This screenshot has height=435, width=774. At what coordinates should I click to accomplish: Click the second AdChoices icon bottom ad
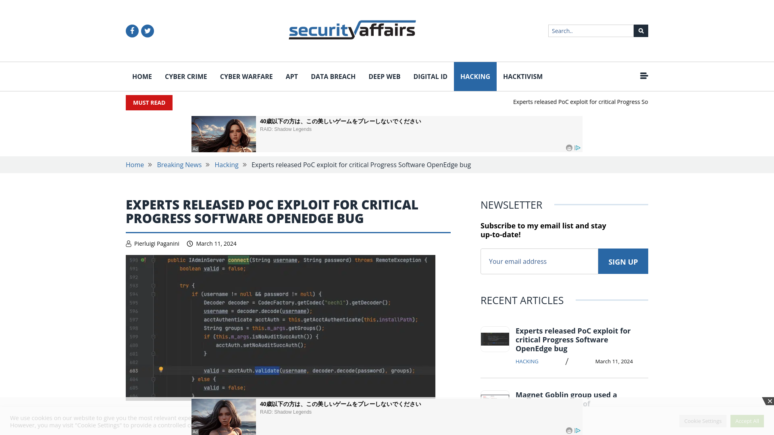578,431
